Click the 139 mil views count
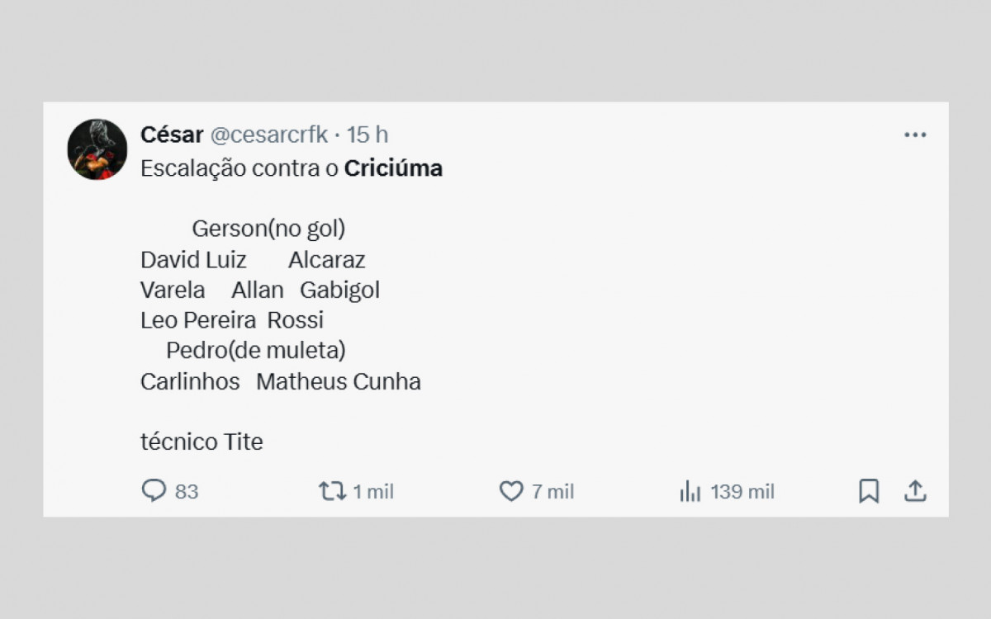Image resolution: width=991 pixels, height=619 pixels. click(x=742, y=491)
